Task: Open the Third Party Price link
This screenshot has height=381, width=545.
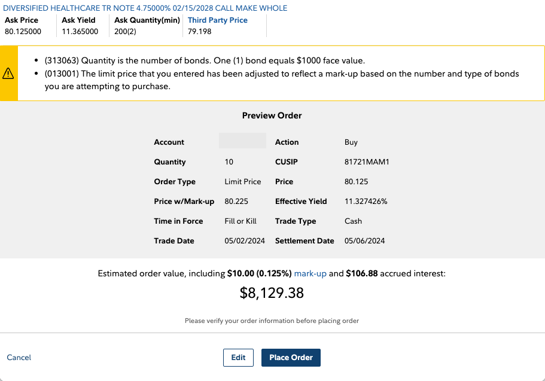Action: pyautogui.click(x=218, y=20)
